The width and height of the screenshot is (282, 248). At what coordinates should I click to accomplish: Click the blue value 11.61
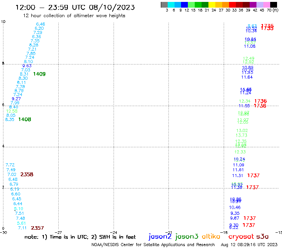(x=238, y=170)
